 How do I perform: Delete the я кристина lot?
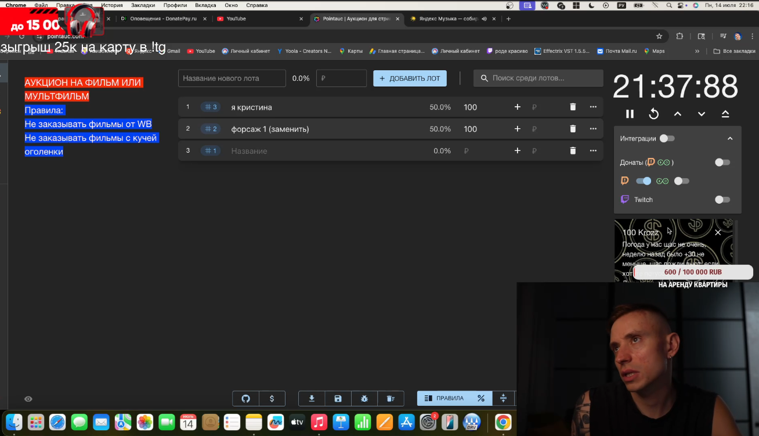click(573, 107)
